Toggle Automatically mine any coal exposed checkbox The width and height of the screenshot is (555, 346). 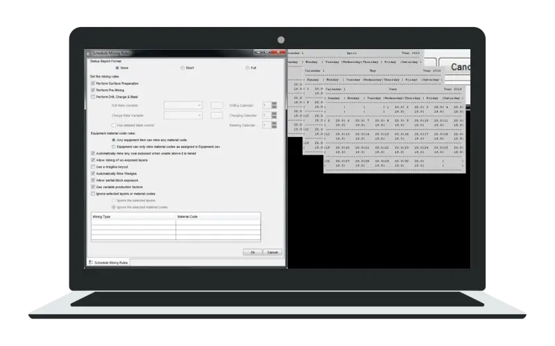click(93, 153)
